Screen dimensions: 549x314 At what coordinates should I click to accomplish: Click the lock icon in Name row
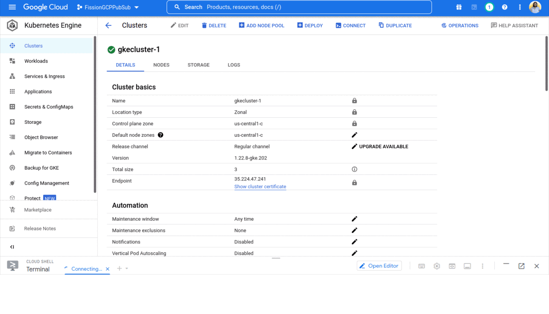click(354, 101)
